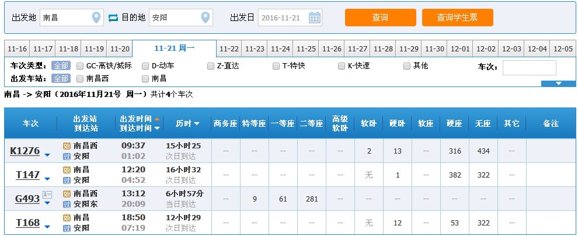
Task: Click the ID card icon beside G493
Action: point(47,195)
